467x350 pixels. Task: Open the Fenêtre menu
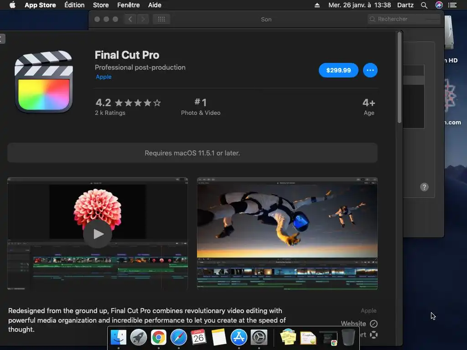[128, 5]
